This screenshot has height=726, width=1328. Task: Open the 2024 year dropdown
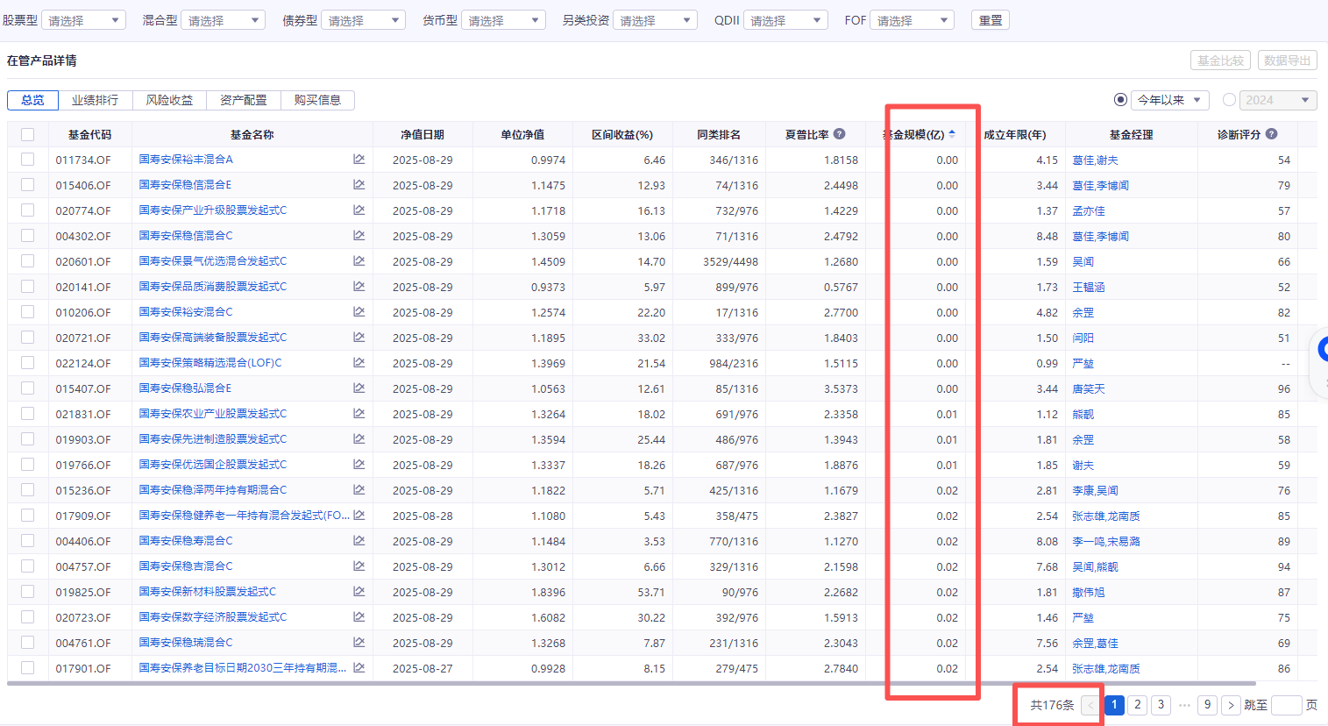pyautogui.click(x=1278, y=100)
